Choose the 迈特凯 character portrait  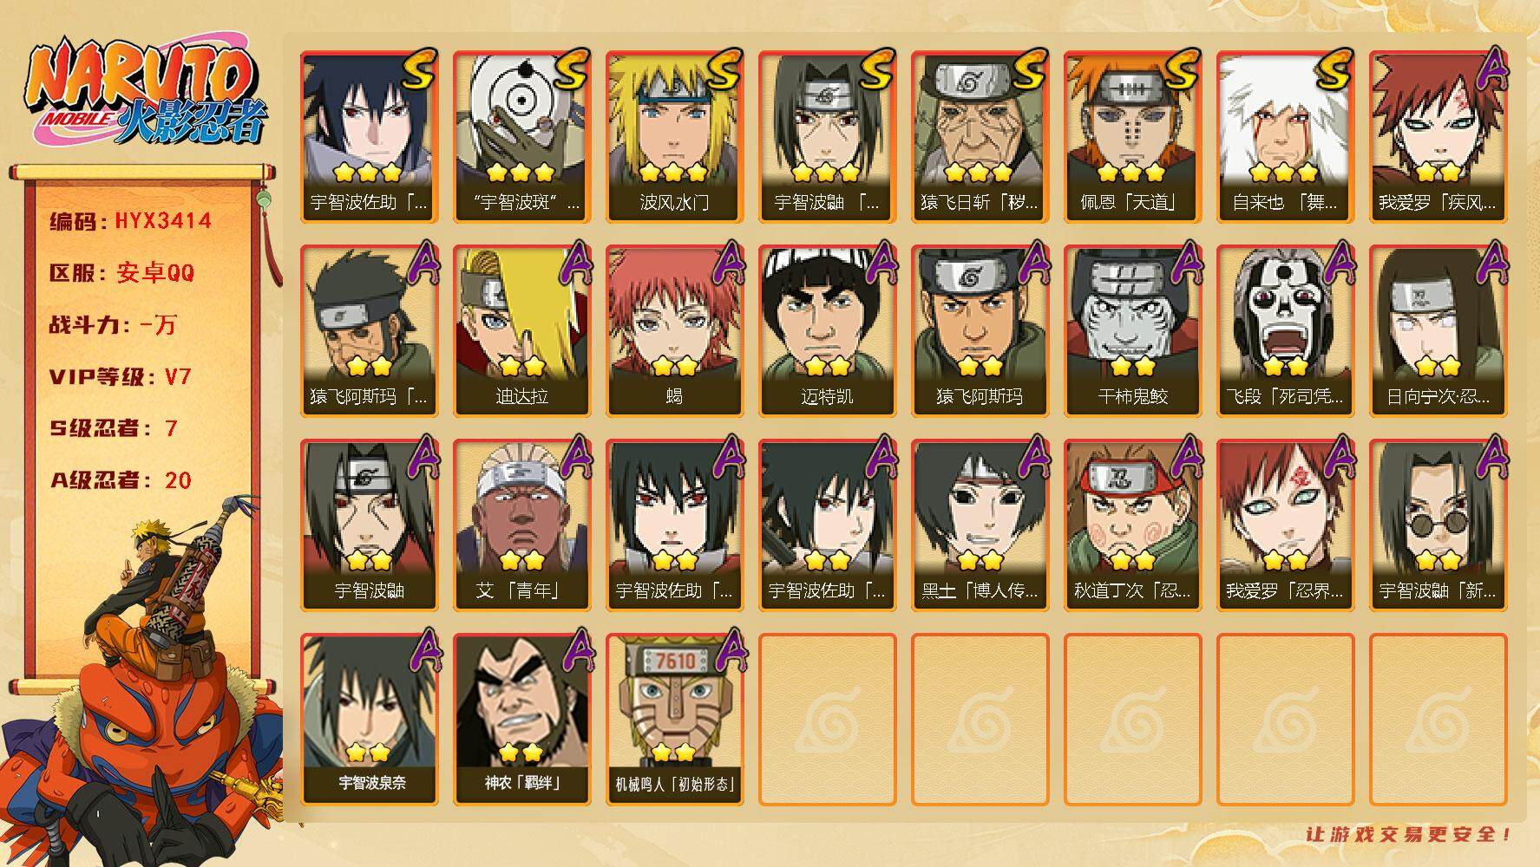[x=827, y=331]
